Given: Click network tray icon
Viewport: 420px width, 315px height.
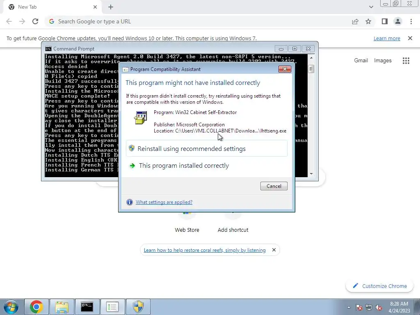Looking at the screenshot, I should point(369,307).
